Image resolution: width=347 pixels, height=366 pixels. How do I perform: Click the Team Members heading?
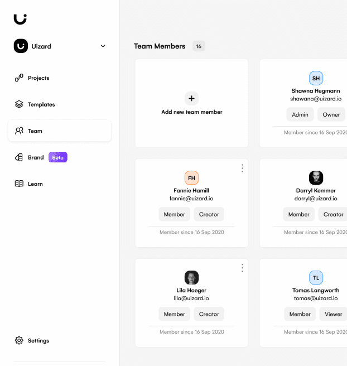tap(160, 46)
